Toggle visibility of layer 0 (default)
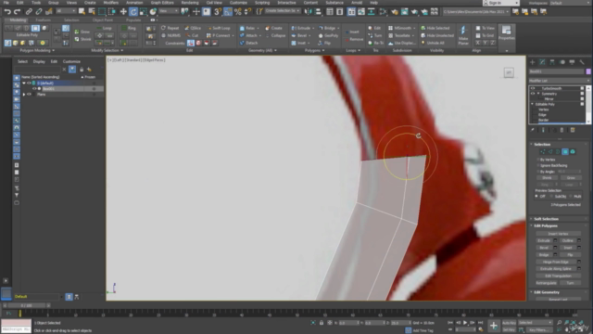Screen dimensions: 593x334 pyautogui.click(x=29, y=83)
